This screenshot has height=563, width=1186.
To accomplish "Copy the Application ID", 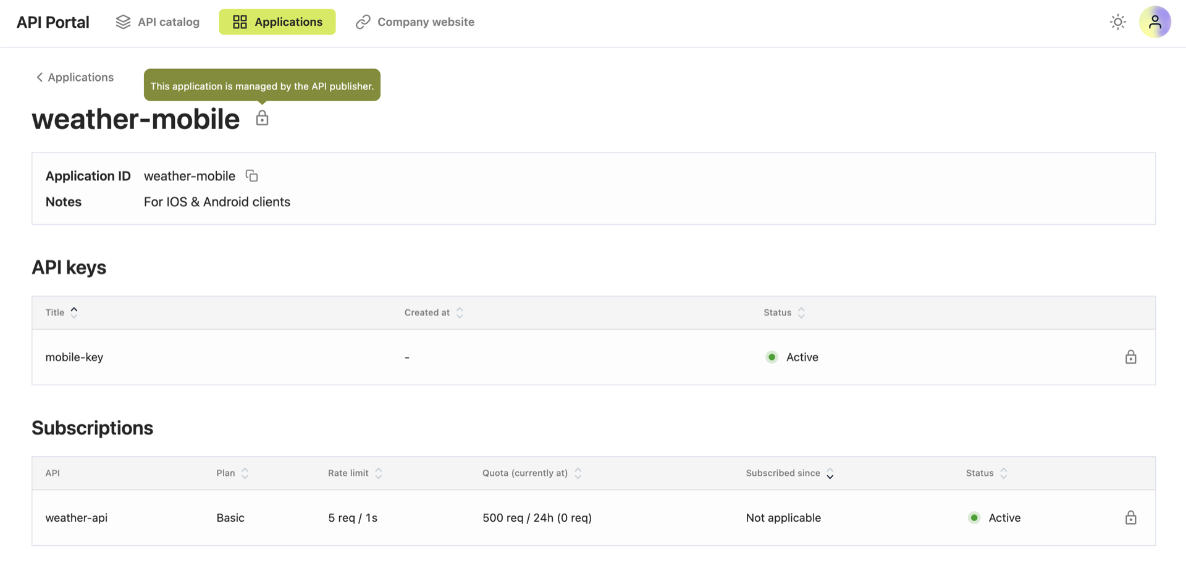I will tap(251, 176).
